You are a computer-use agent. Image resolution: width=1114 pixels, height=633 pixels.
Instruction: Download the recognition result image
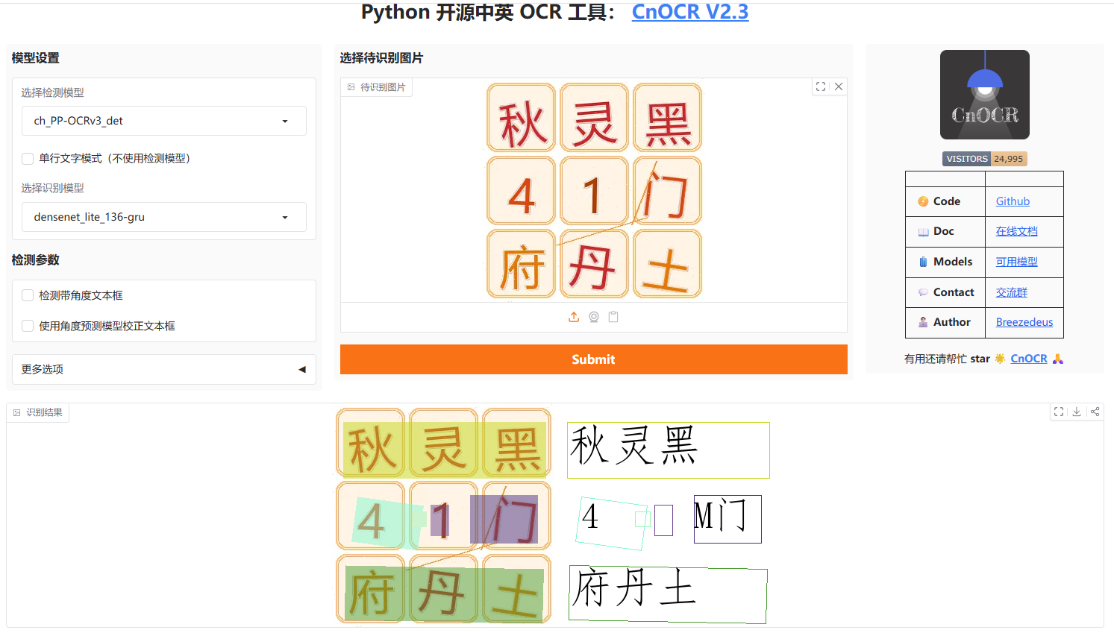coord(1077,412)
